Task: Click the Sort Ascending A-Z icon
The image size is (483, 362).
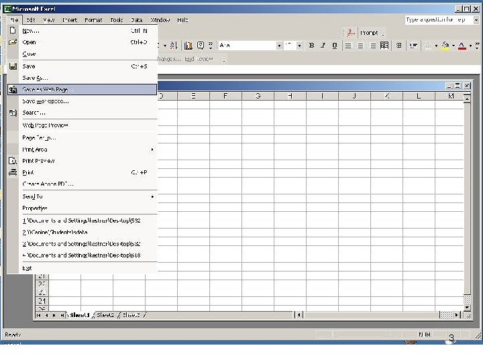Action: coord(174,46)
